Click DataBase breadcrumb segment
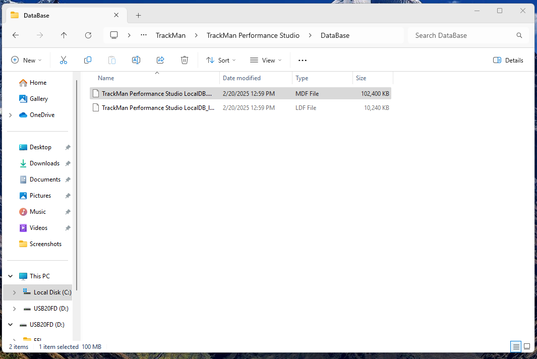The height and width of the screenshot is (359, 537). click(335, 35)
